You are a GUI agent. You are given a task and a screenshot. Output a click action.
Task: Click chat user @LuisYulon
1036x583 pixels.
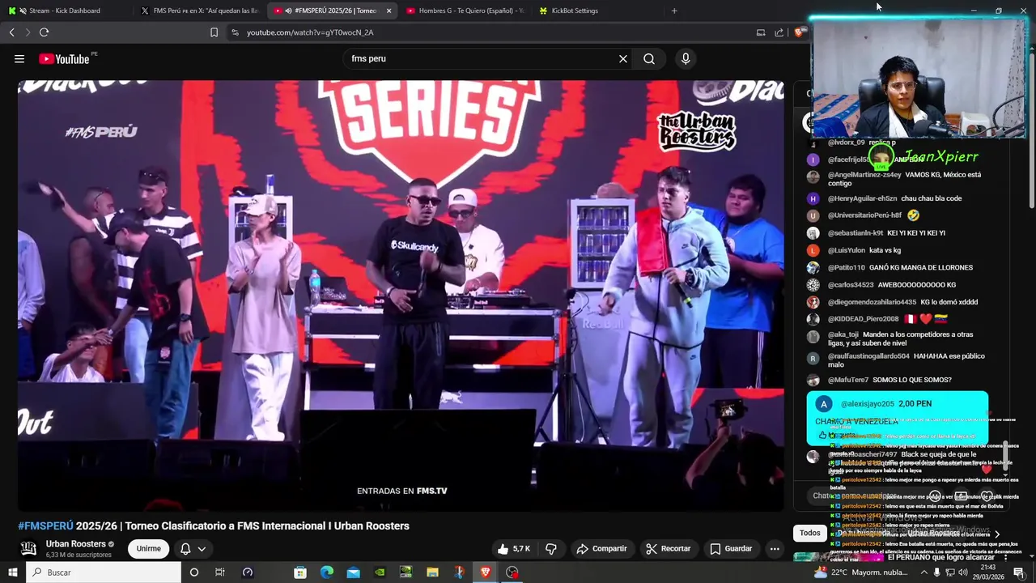point(847,250)
